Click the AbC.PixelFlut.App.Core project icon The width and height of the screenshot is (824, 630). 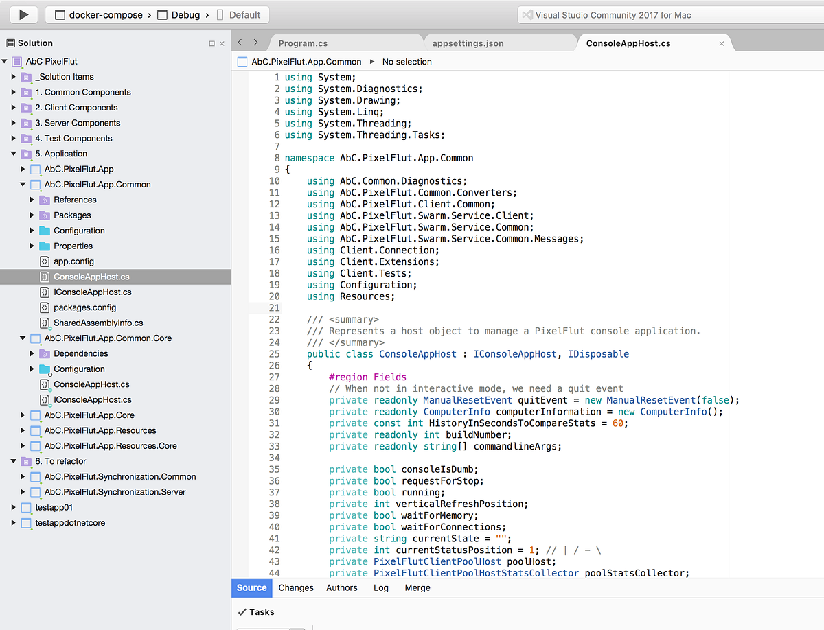35,415
